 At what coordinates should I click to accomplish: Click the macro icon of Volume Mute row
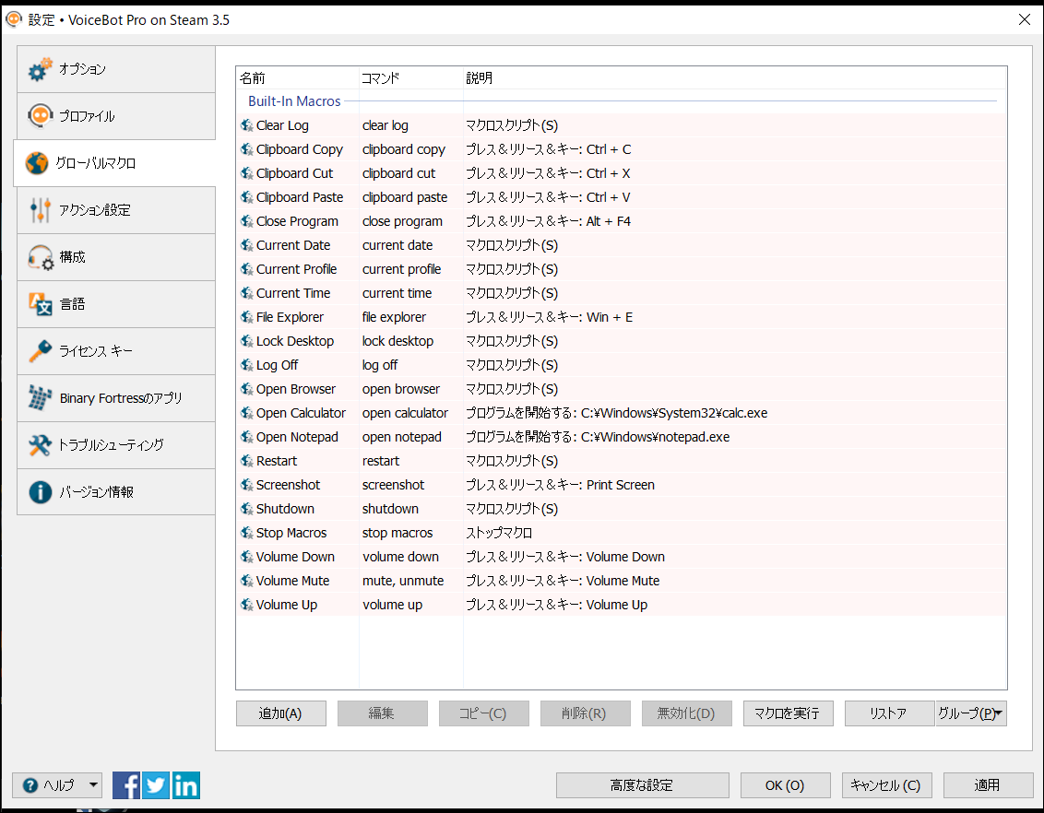(247, 581)
